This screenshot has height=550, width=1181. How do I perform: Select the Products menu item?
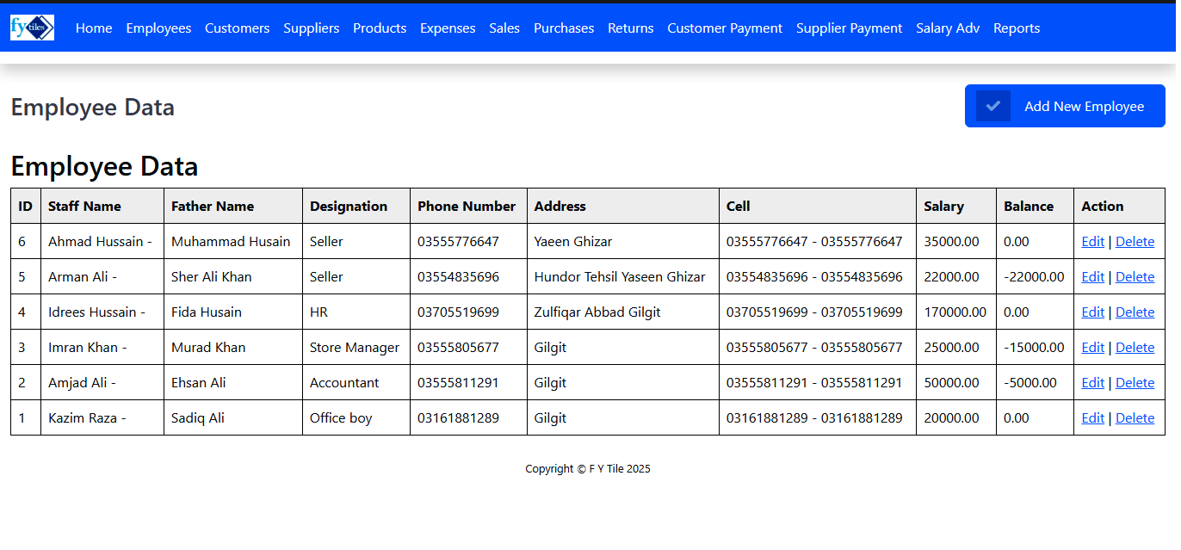point(379,28)
